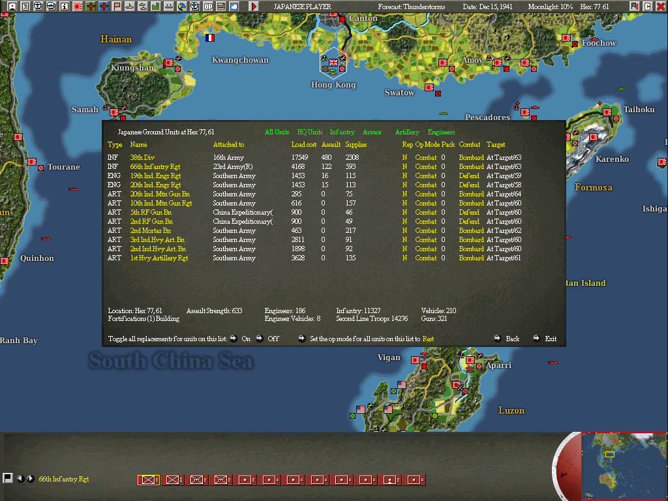
Task: Open the 3rd Ind.Hvy Art. Bn link
Action: pos(157,239)
